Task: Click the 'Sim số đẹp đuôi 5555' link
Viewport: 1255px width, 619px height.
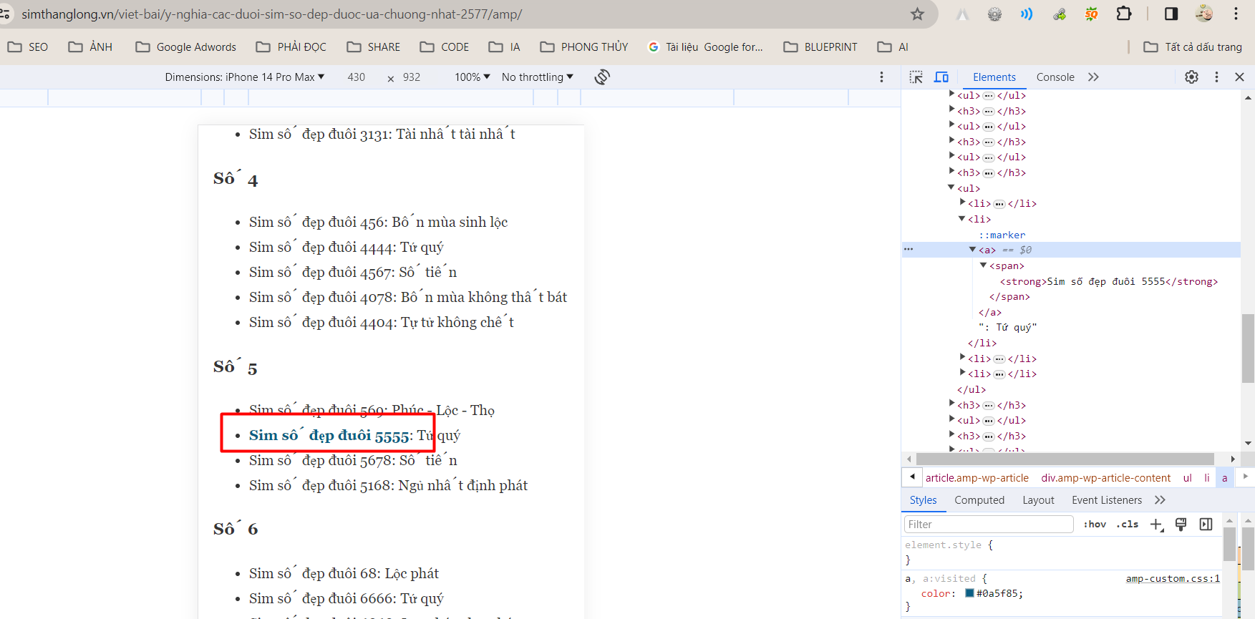Action: 329,435
